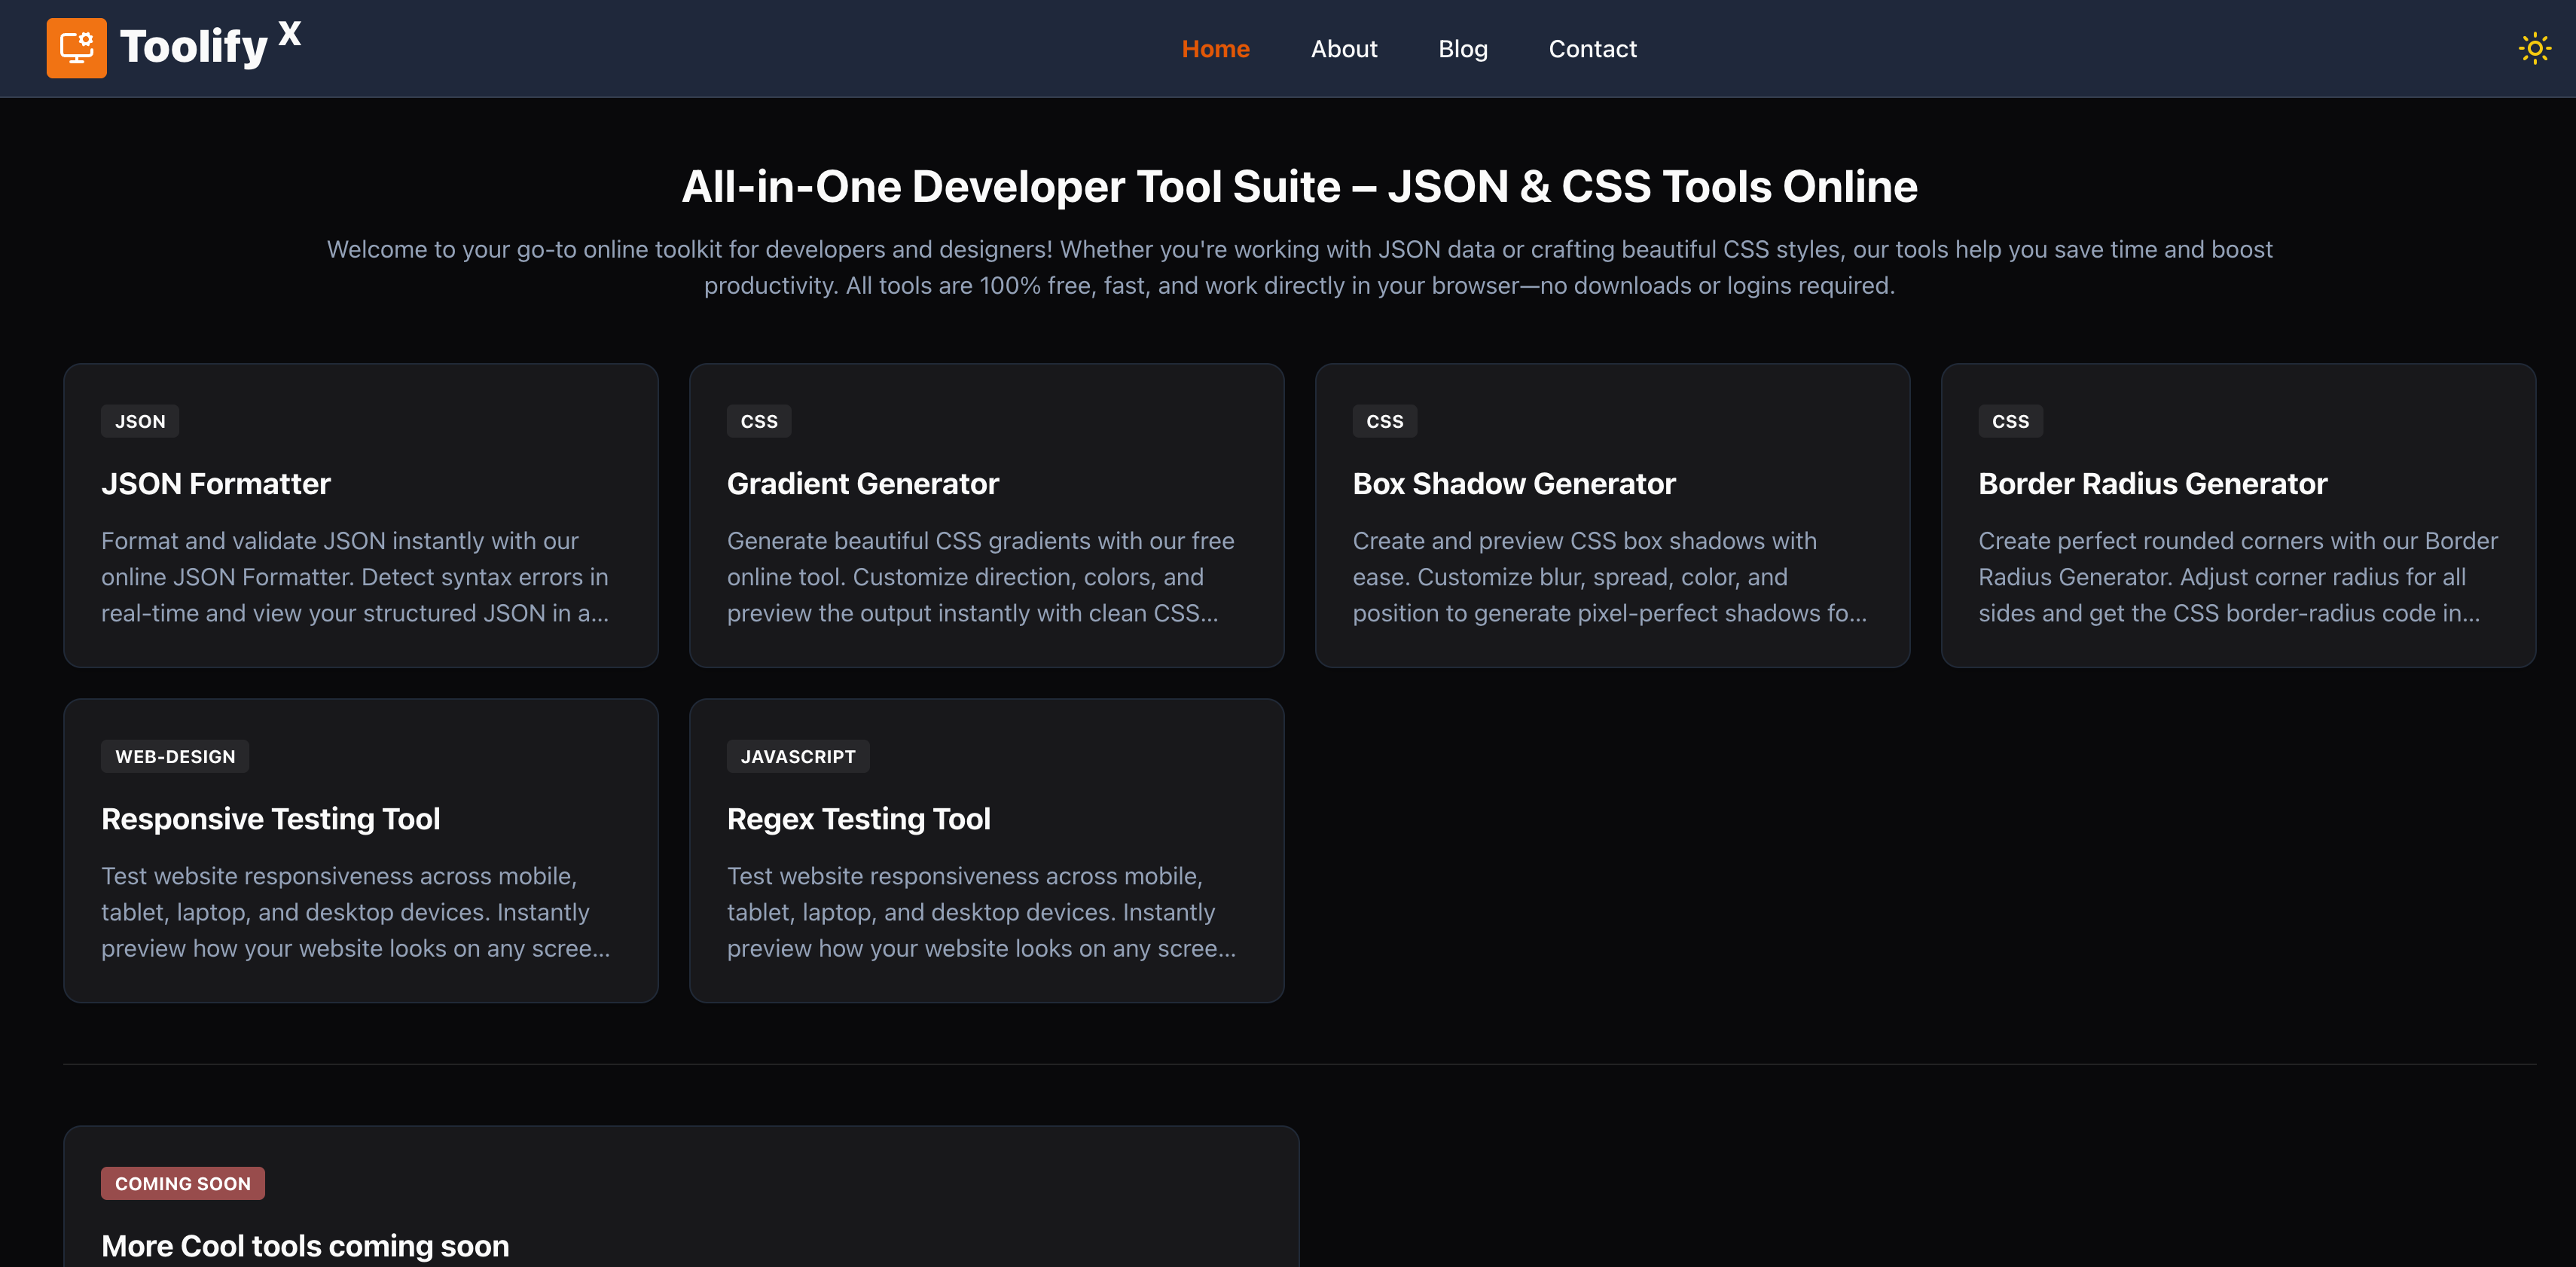
Task: Open the Blog page
Action: 1462,48
